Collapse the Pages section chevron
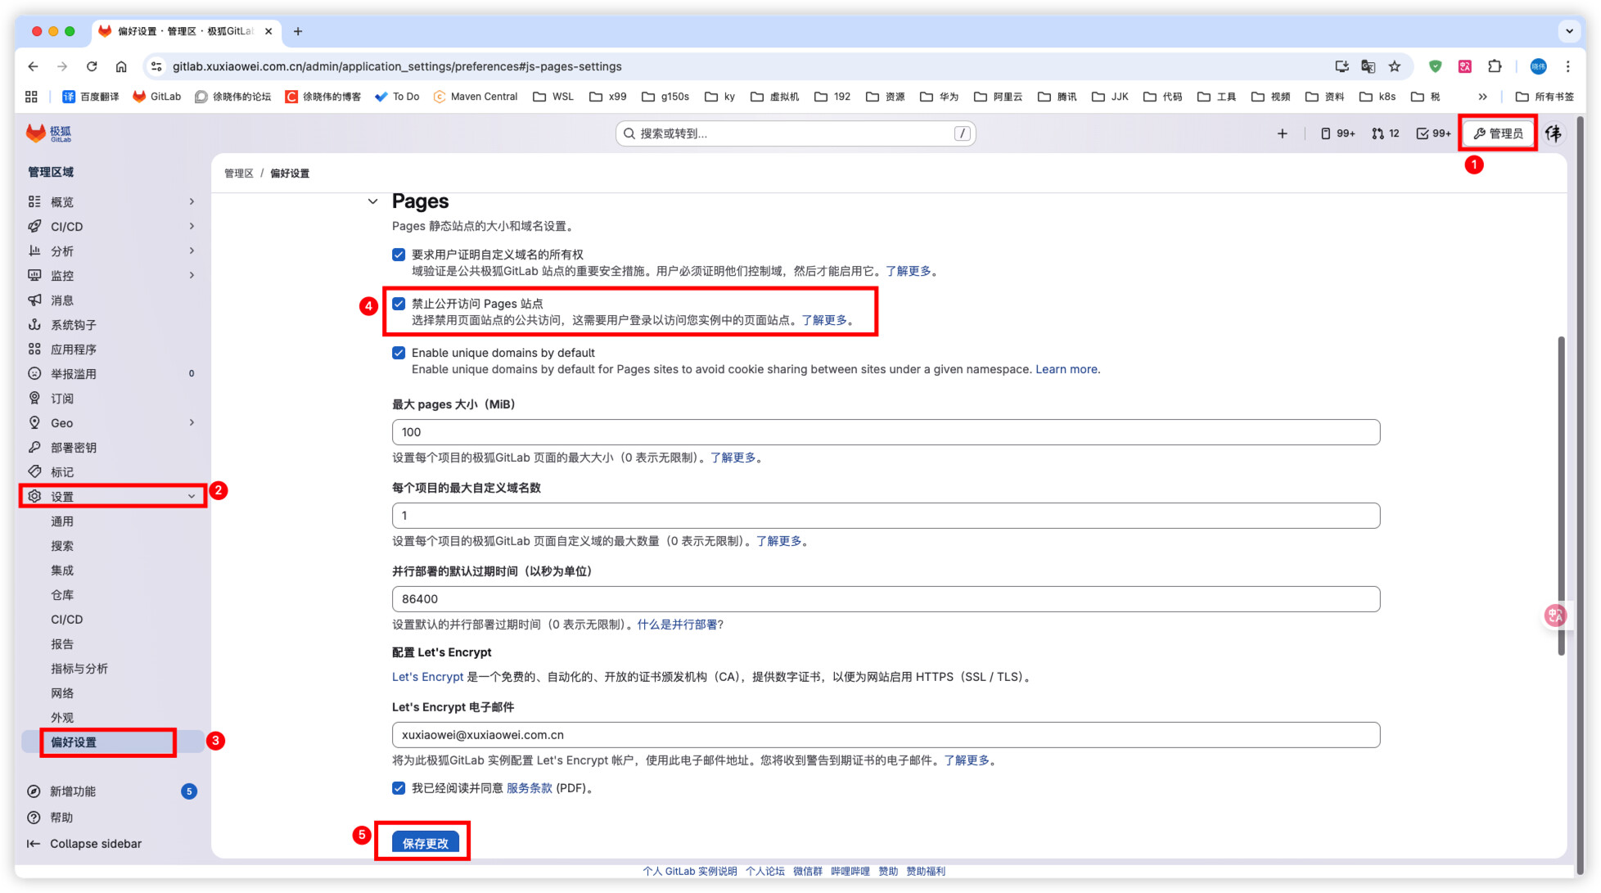1601x893 pixels. coord(372,201)
